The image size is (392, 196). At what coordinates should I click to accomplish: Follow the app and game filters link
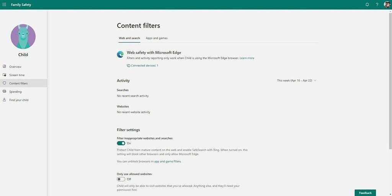click(x=167, y=162)
